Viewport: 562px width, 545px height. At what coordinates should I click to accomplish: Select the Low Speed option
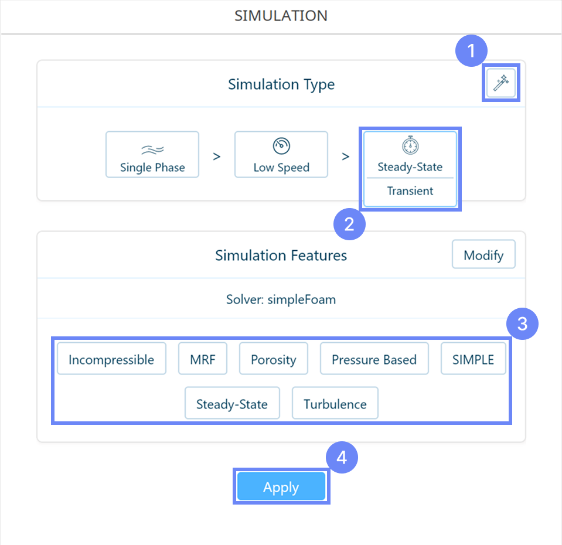[281, 155]
